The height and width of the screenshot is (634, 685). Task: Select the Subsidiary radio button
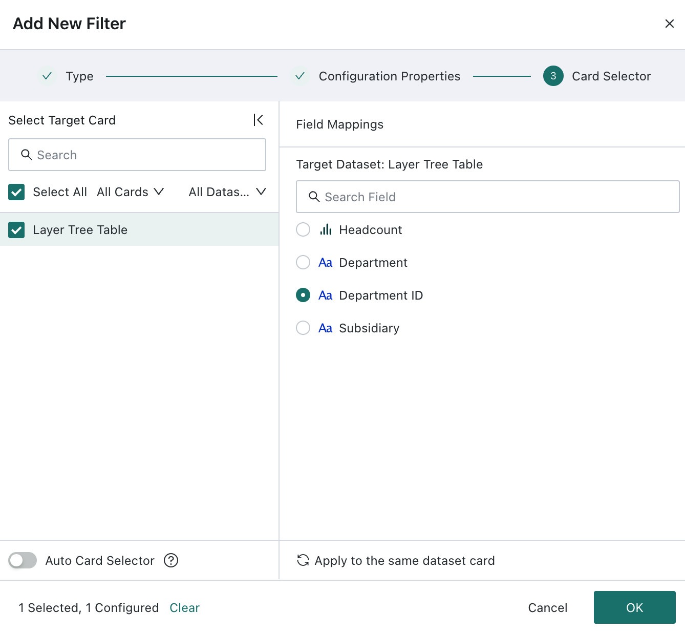(303, 328)
